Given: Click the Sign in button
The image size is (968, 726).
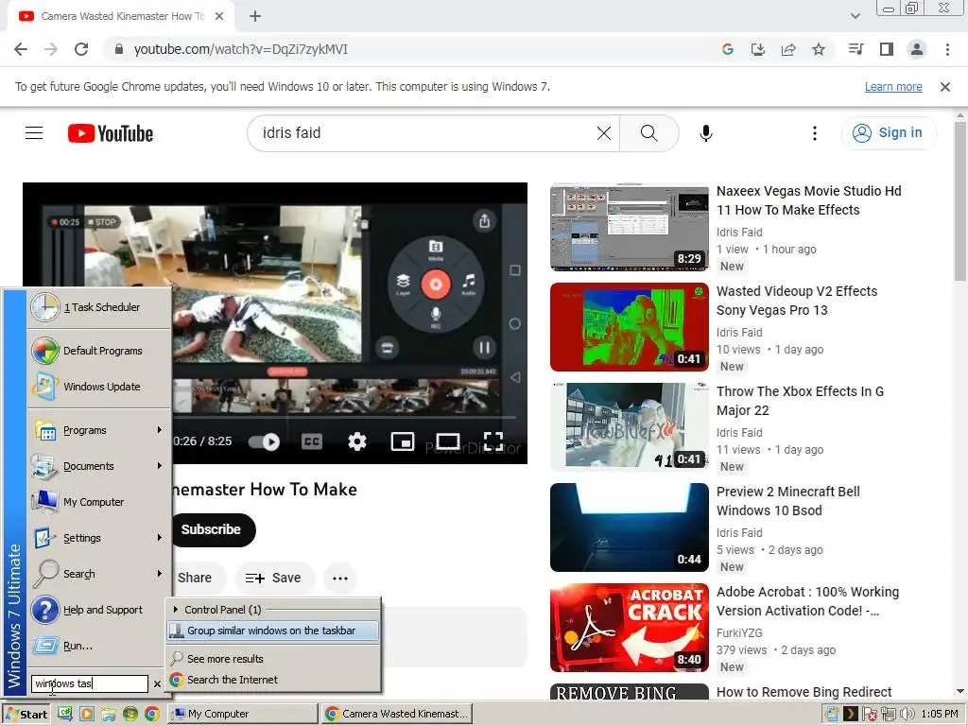Looking at the screenshot, I should (x=889, y=132).
